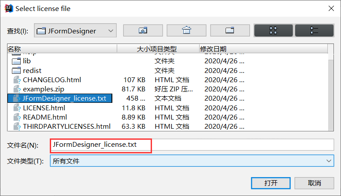This screenshot has height=196, width=341.
Task: Click 好压 ZIP type cell
Action: click(x=174, y=89)
